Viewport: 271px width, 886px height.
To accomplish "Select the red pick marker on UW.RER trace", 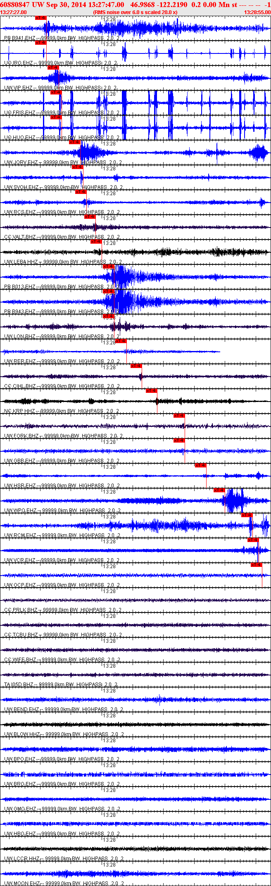I will coord(121,341).
